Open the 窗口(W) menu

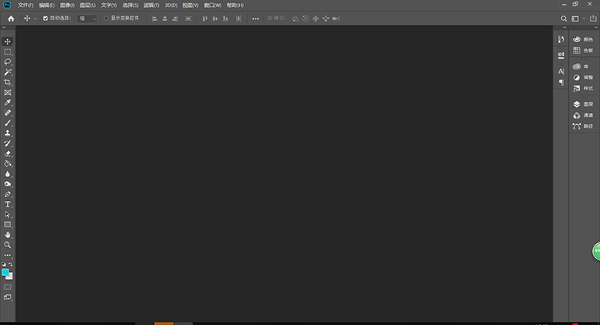(213, 5)
